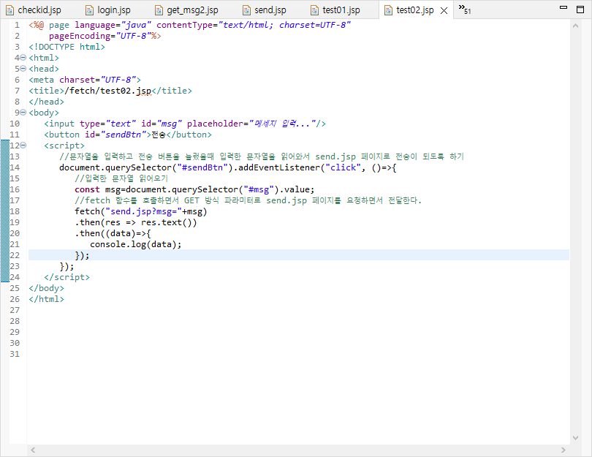Click the test01.jsp file icon
This screenshot has width=592, height=457.
[x=314, y=10]
